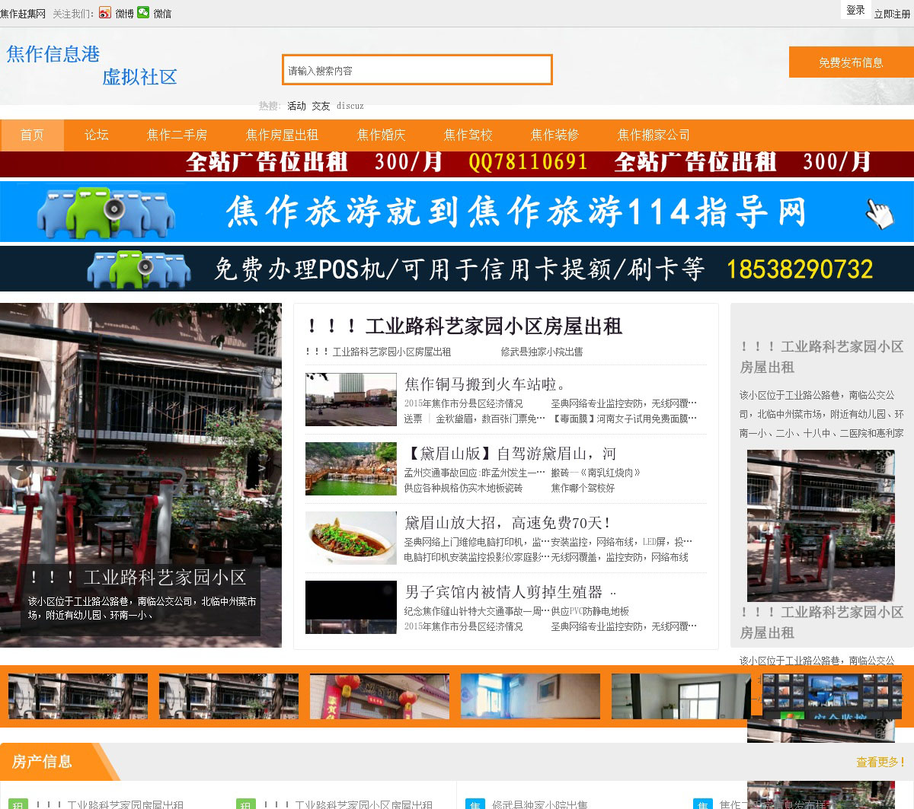
Task: Select hot search keyword 活动
Action: 296,106
